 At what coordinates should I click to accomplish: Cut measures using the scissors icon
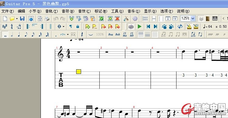79,19
